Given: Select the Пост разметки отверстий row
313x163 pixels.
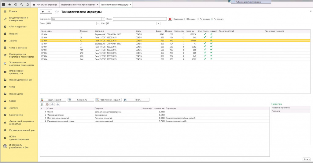Looking at the screenshot, I should (x=155, y=118).
